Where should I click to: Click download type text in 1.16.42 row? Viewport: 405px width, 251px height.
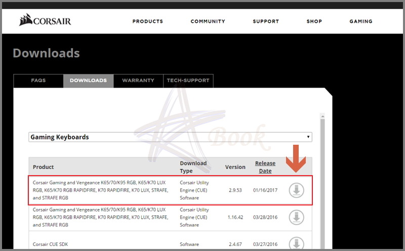pyautogui.click(x=194, y=217)
